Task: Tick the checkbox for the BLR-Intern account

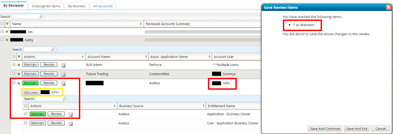Action: (14, 64)
